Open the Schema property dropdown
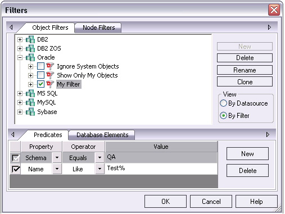 [57, 158]
